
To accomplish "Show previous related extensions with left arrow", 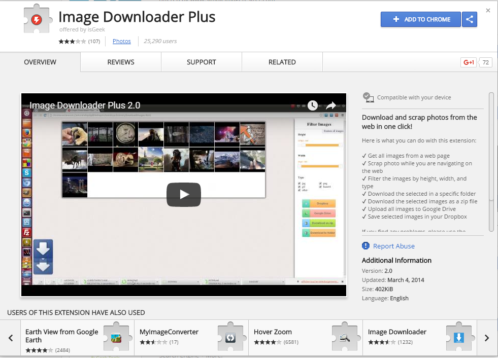I will 11,338.
